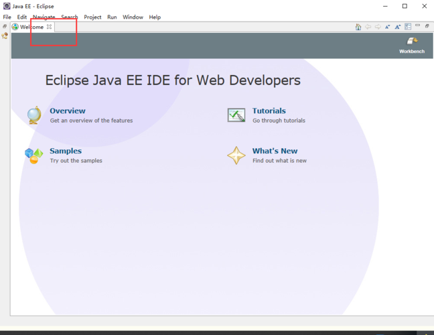Click 'Go through tutorials' text

click(279, 121)
